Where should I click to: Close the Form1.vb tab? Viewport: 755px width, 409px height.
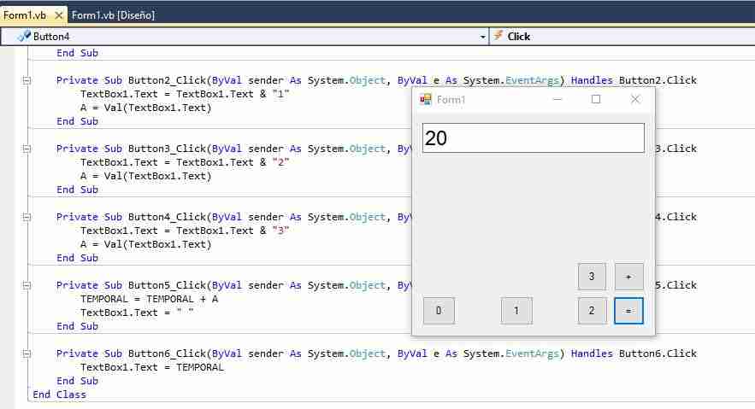pyautogui.click(x=59, y=15)
